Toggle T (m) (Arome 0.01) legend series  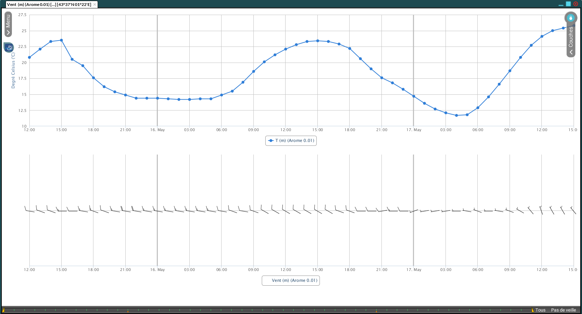click(x=291, y=141)
